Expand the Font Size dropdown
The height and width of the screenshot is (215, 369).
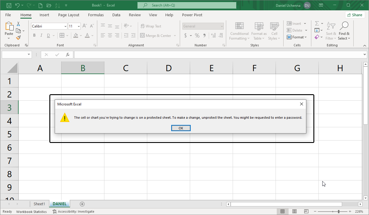[78, 26]
